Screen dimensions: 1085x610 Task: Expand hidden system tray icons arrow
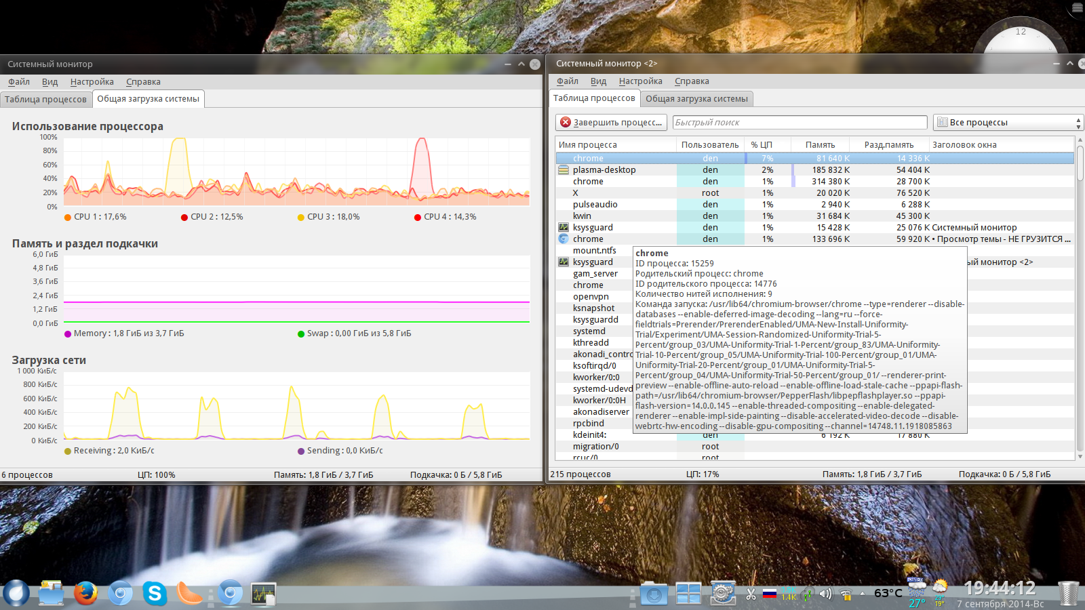[x=863, y=594]
